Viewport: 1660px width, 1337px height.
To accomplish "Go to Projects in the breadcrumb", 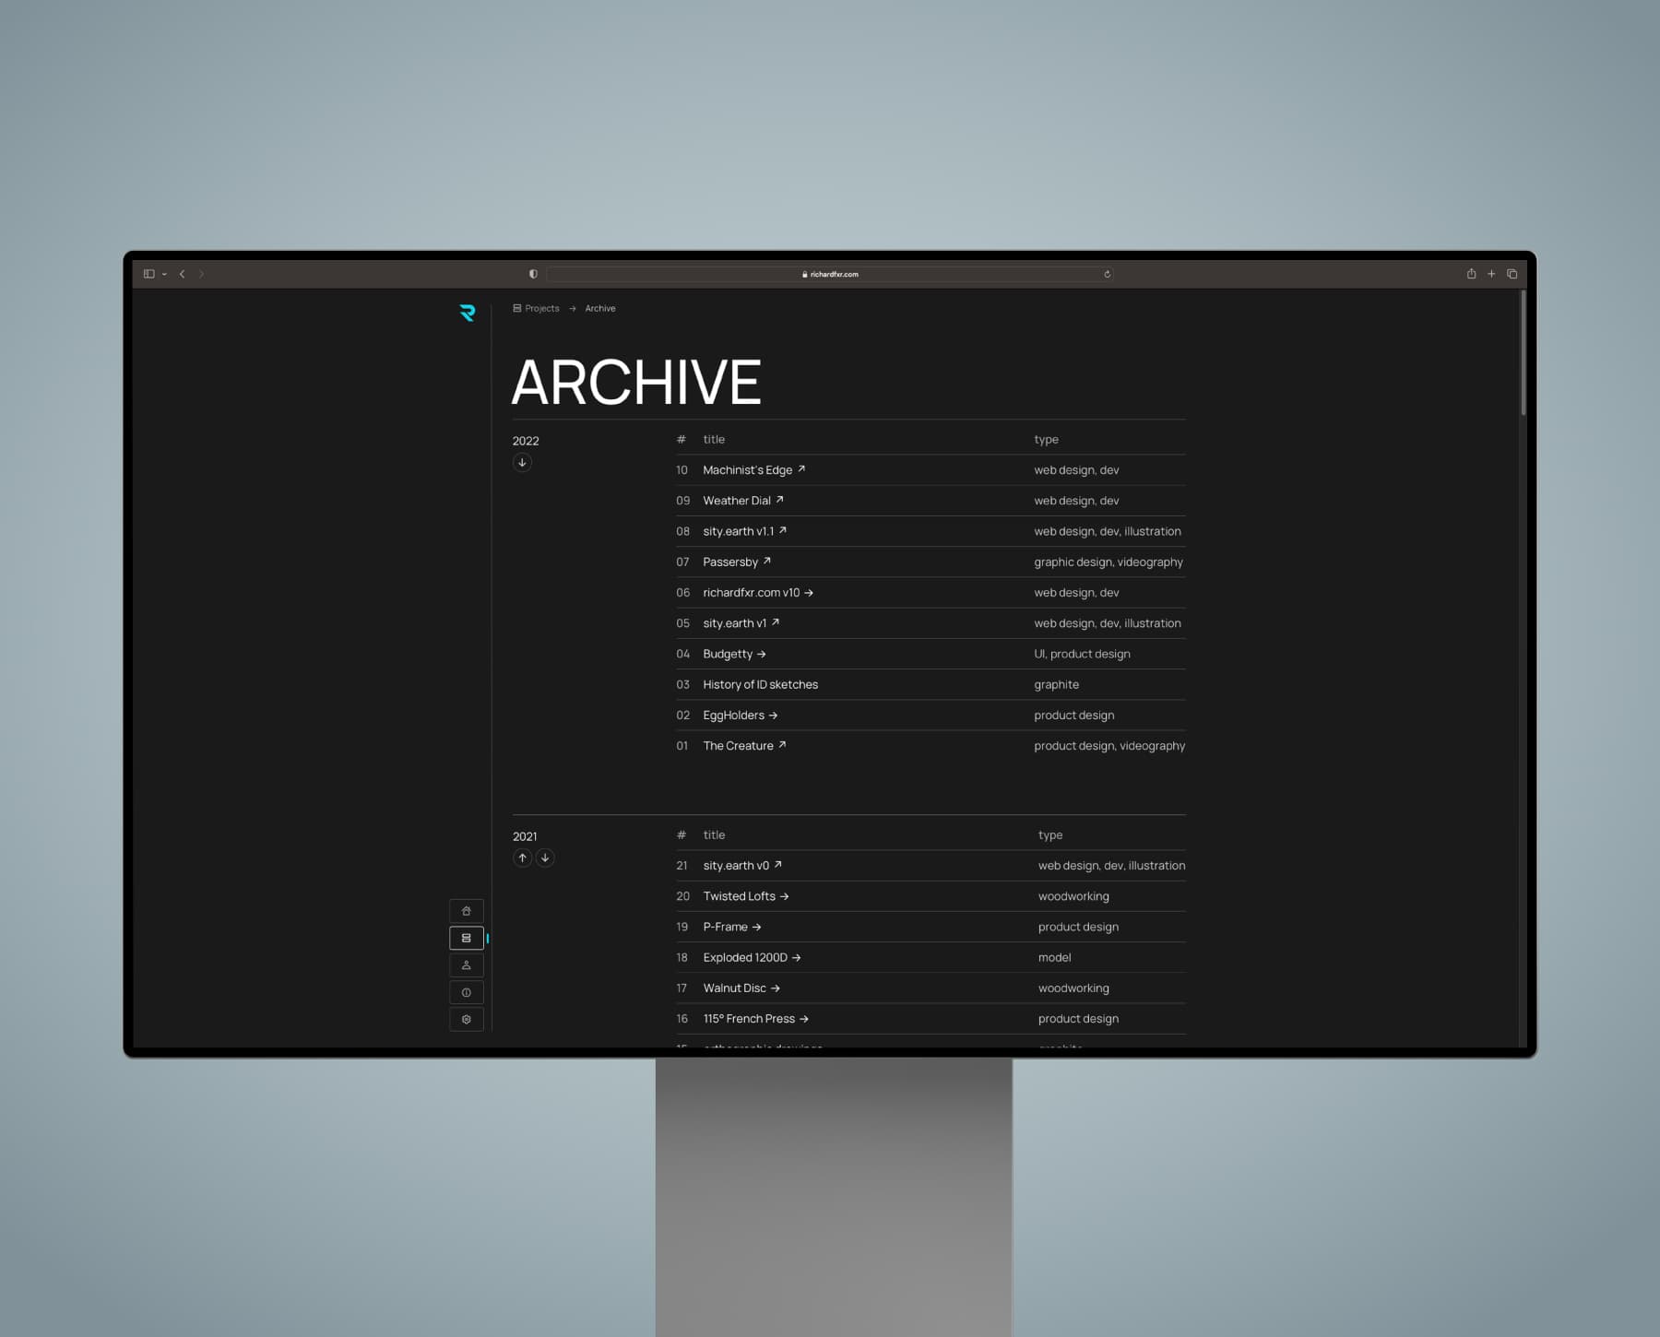I will [541, 309].
